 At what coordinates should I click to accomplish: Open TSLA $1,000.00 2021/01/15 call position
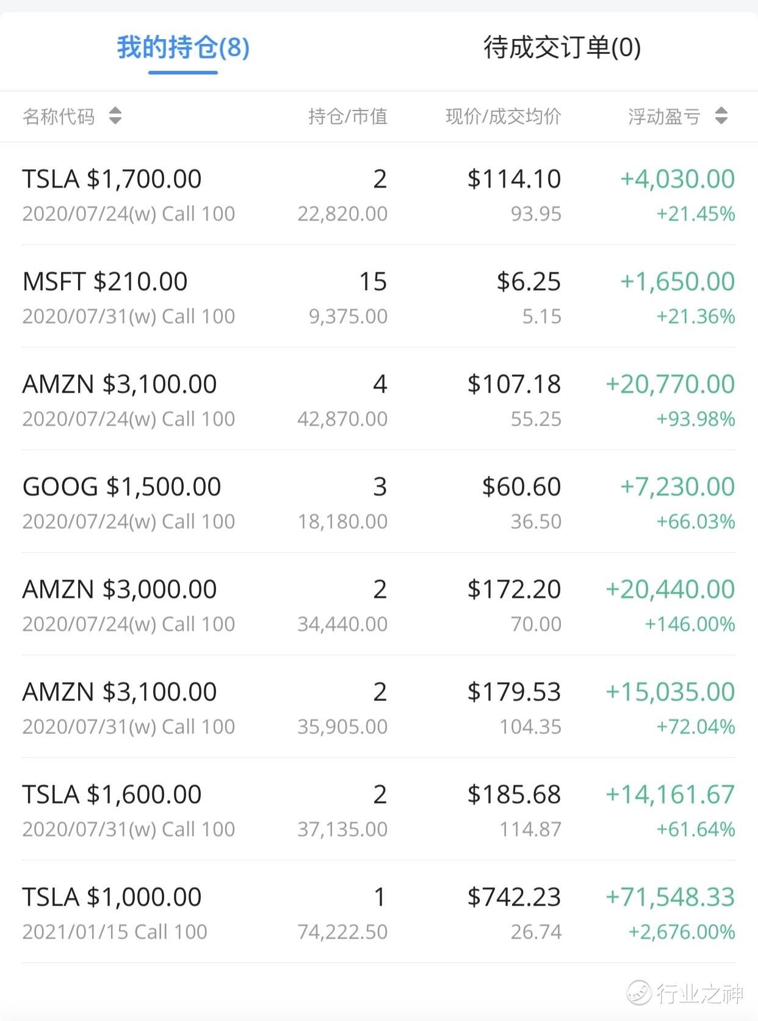coord(378,912)
